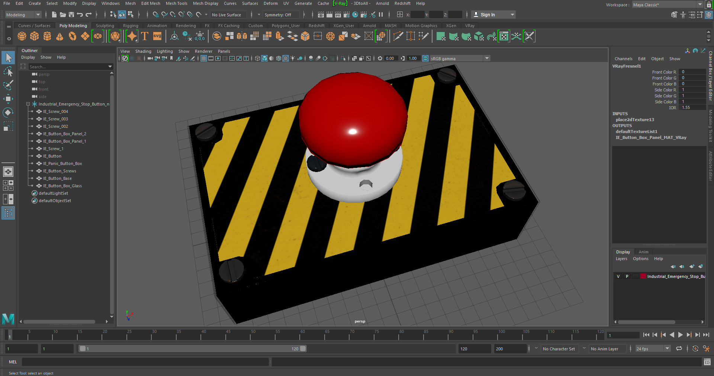The width and height of the screenshot is (714, 376).
Task: Open the sRGB gamma view transform dropdown
Action: pos(460,58)
